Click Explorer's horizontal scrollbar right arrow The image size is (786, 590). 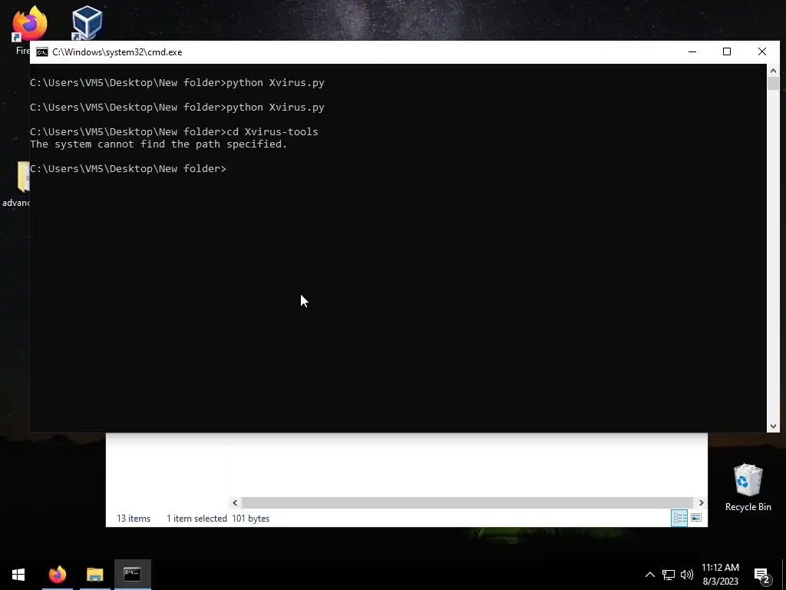[x=701, y=502]
